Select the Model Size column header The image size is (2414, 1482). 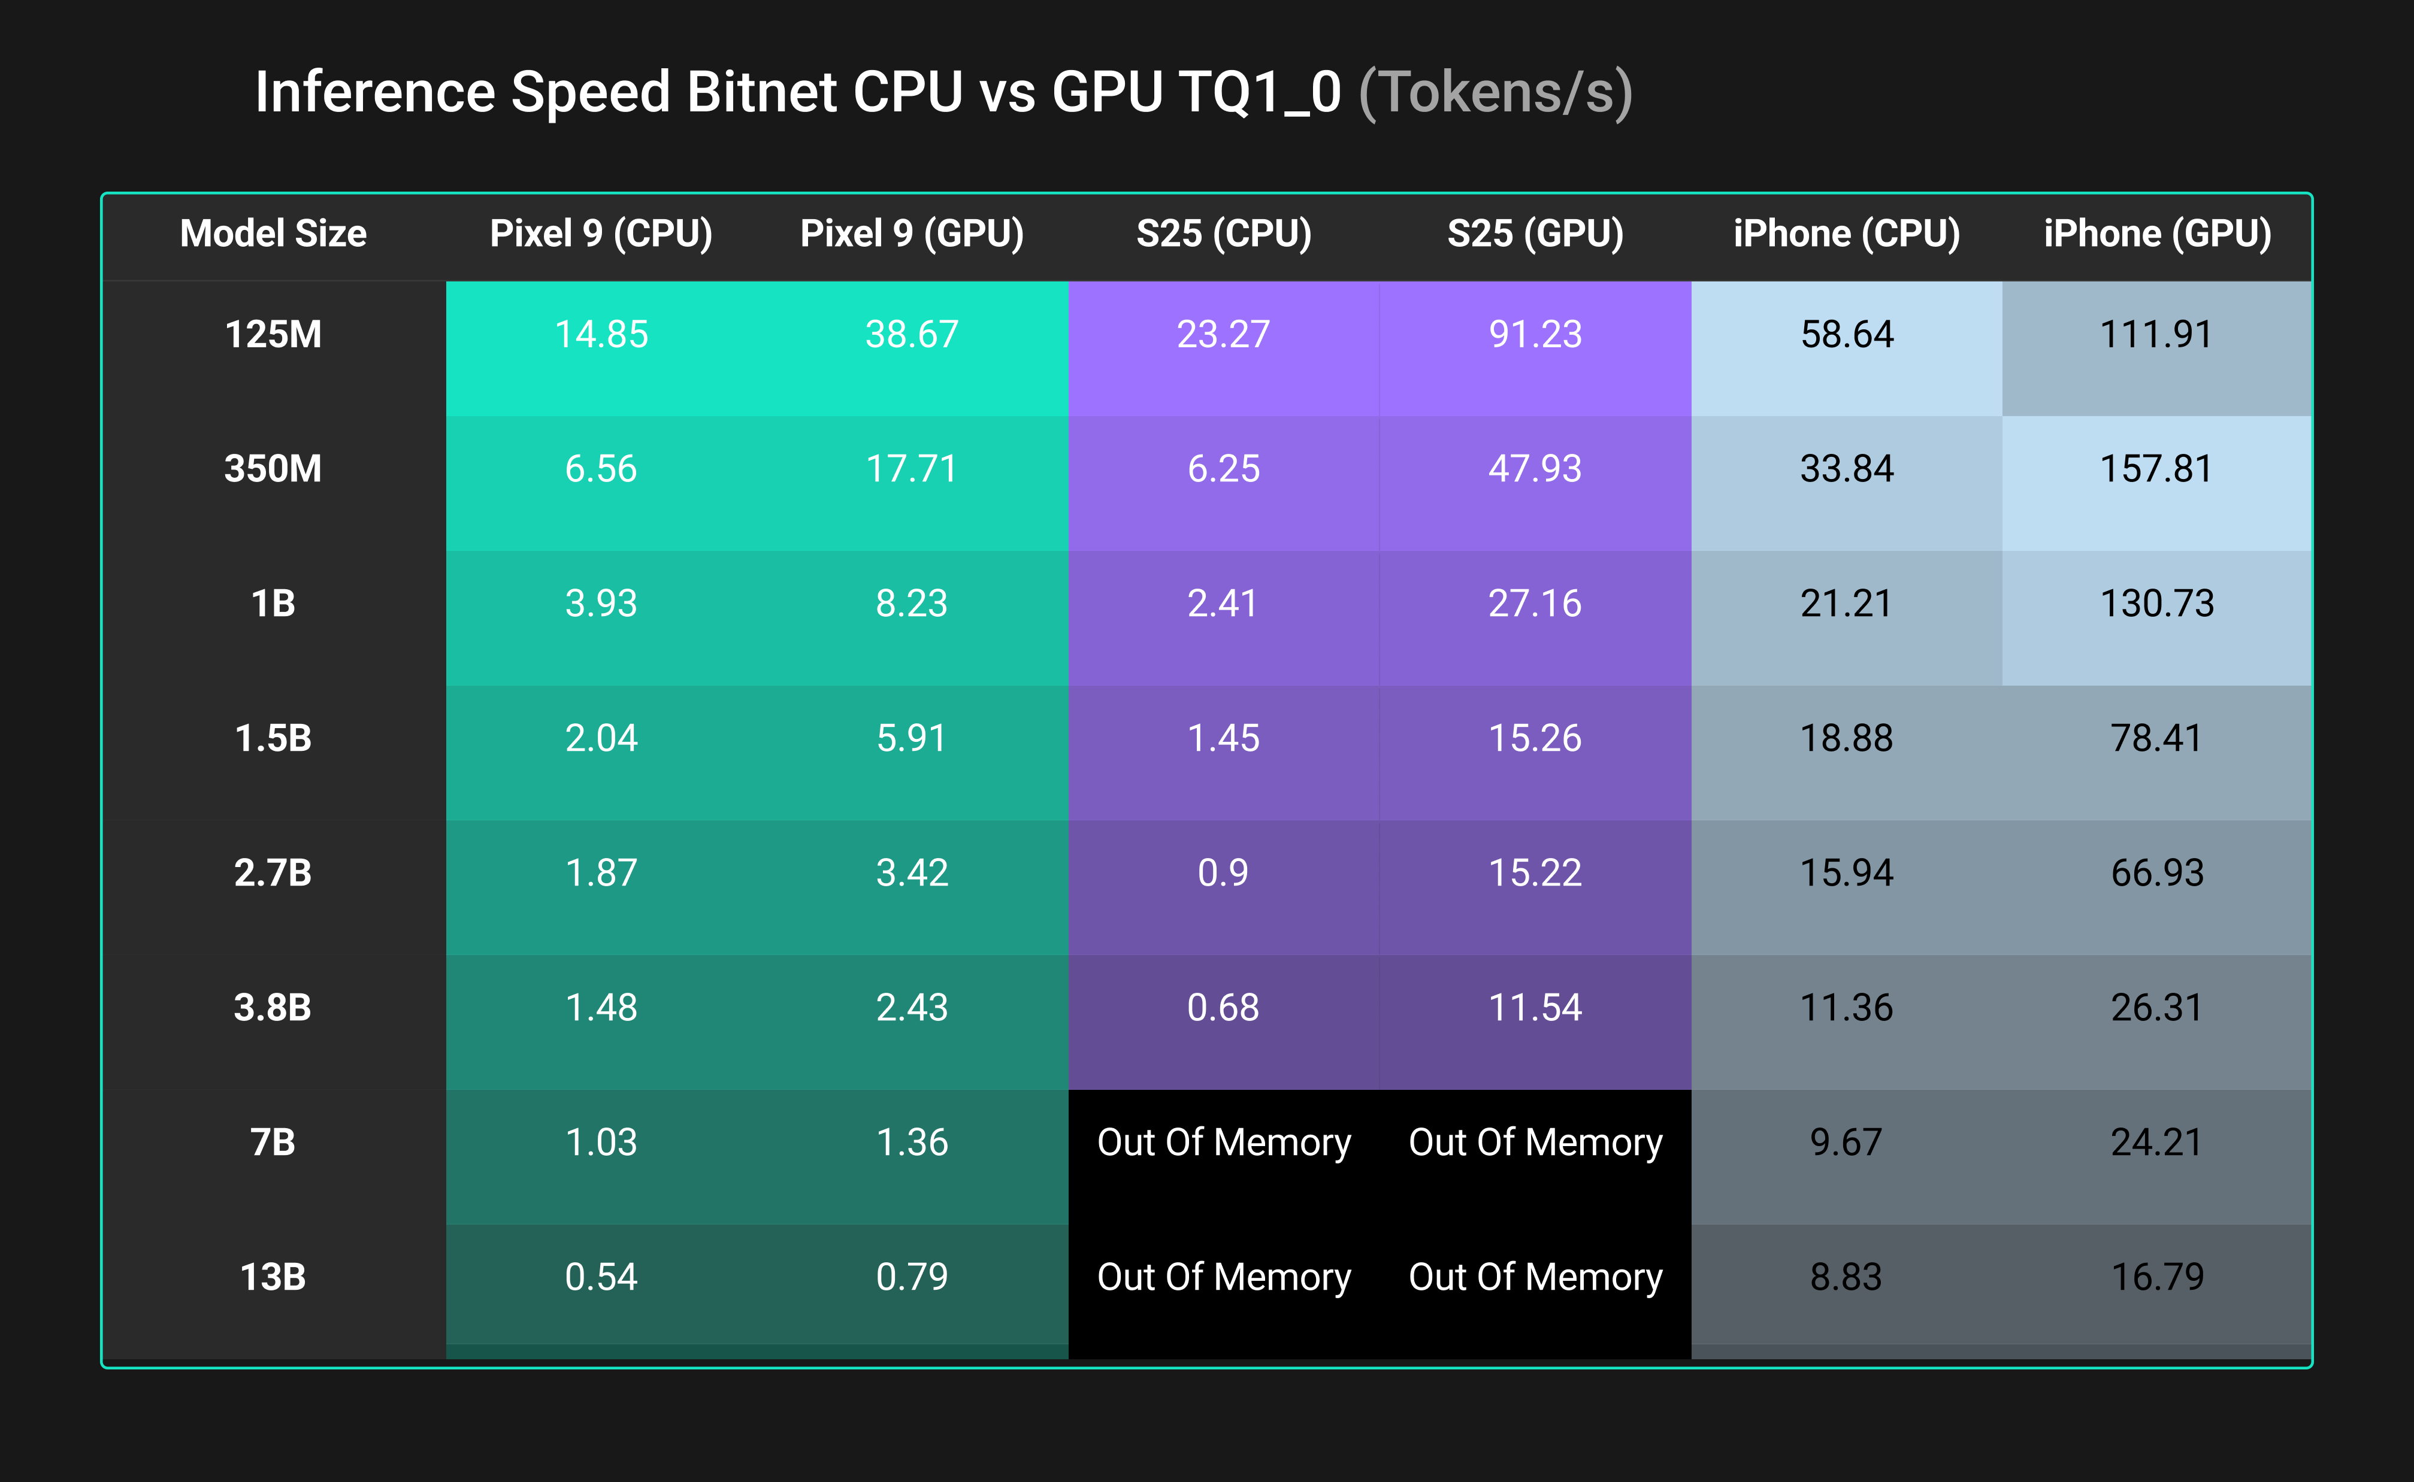click(273, 234)
